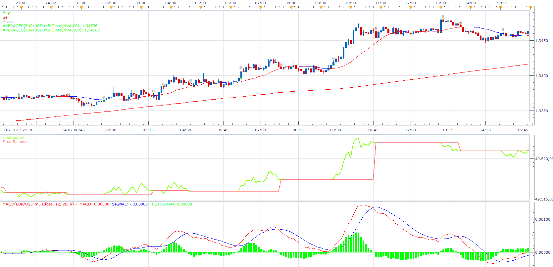Image resolution: width=553 pixels, height=267 pixels.
Task: Click the red MACD: 0,00000 value
Action: 94,204
